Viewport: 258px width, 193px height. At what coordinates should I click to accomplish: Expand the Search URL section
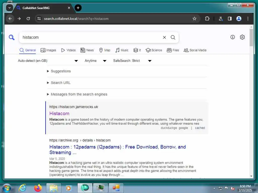coord(59,83)
